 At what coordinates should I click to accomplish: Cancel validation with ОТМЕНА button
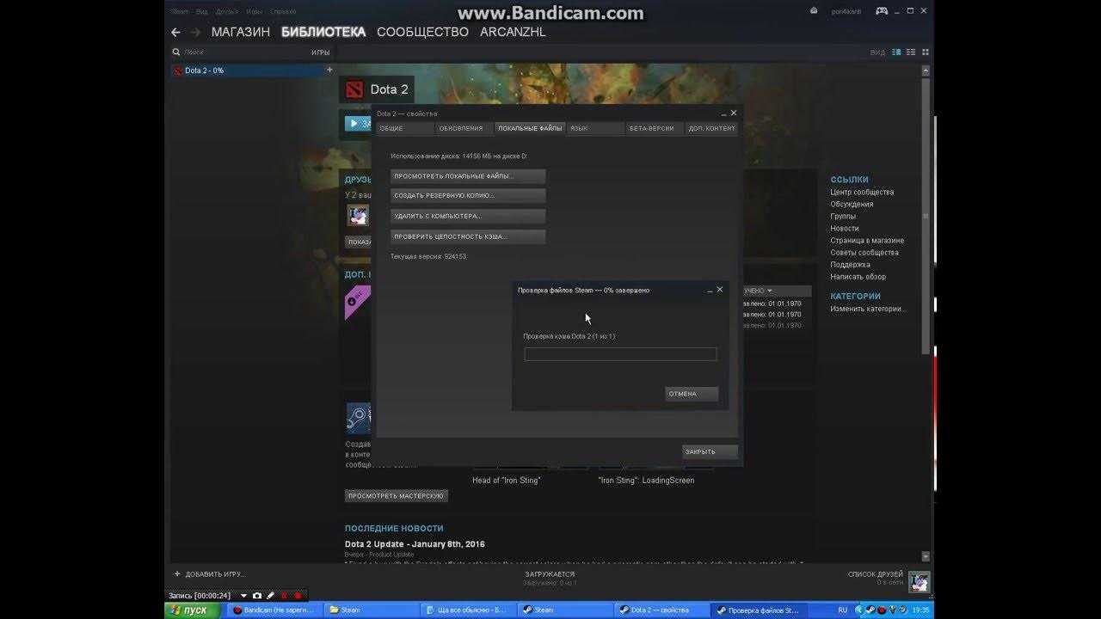[x=692, y=394]
